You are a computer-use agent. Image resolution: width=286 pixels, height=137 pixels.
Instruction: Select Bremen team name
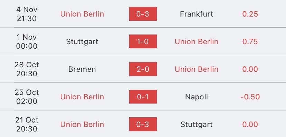click(x=82, y=69)
